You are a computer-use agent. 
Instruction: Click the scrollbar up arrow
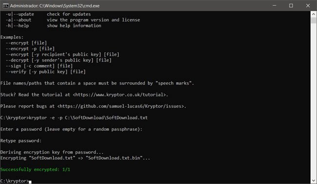pyautogui.click(x=314, y=14)
